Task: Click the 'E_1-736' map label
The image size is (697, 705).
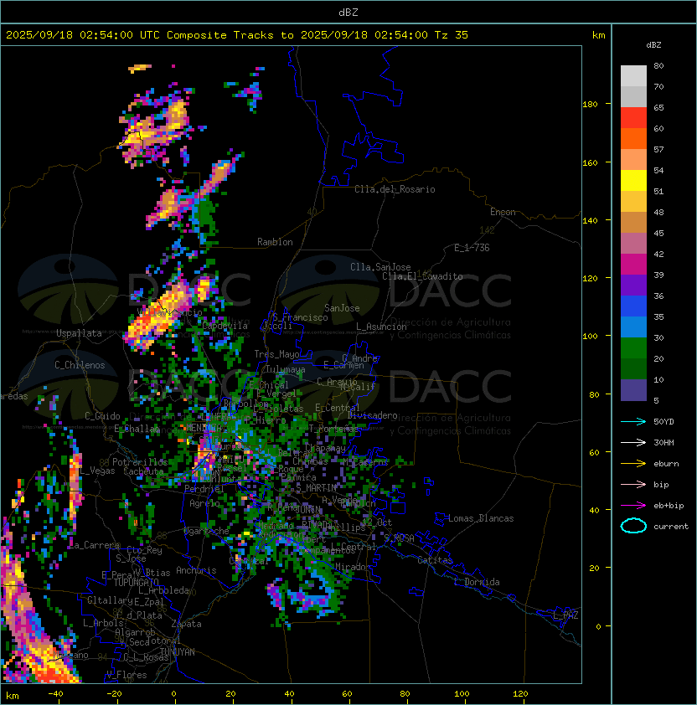Action: tap(472, 248)
